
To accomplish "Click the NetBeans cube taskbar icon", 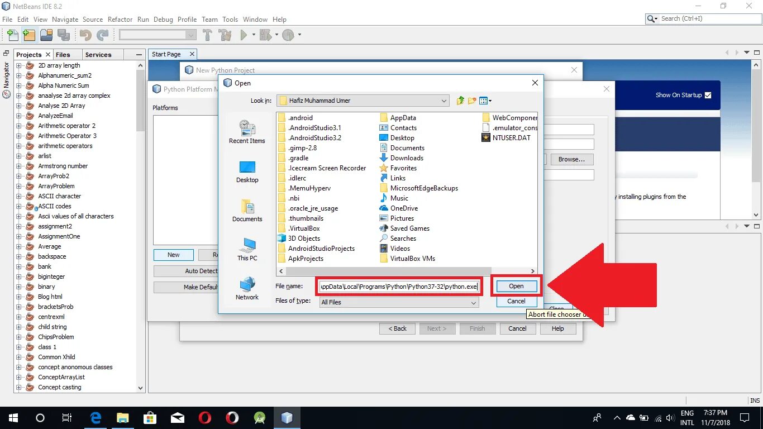I will pyautogui.click(x=287, y=417).
